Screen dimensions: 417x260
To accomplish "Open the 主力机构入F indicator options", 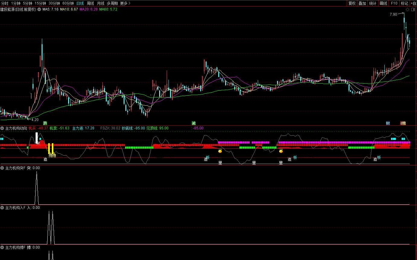I will pyautogui.click(x=2, y=208).
